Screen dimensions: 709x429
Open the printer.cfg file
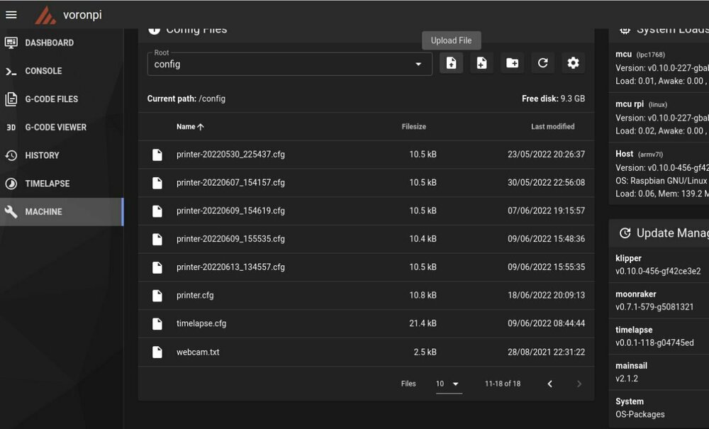pyautogui.click(x=195, y=295)
